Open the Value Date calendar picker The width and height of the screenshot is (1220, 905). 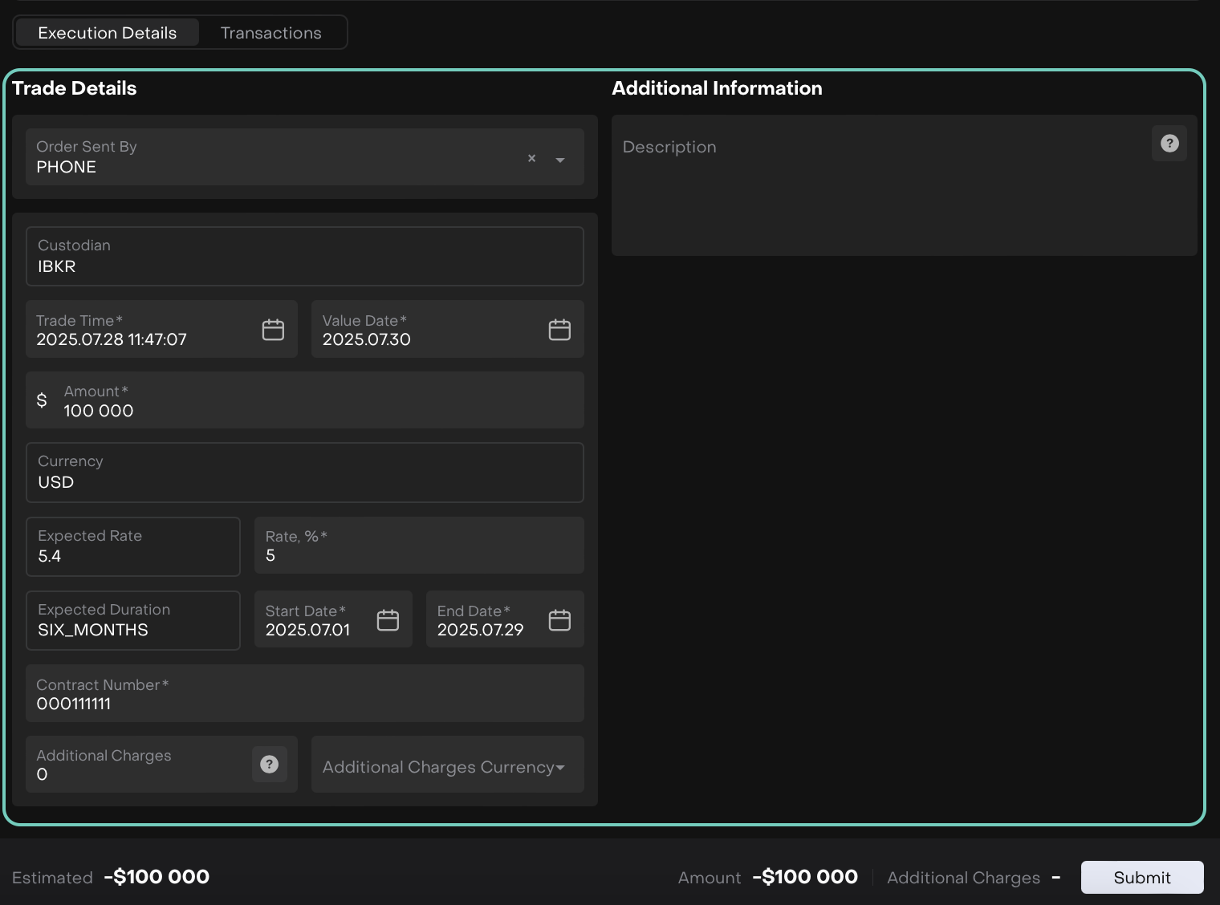click(559, 330)
